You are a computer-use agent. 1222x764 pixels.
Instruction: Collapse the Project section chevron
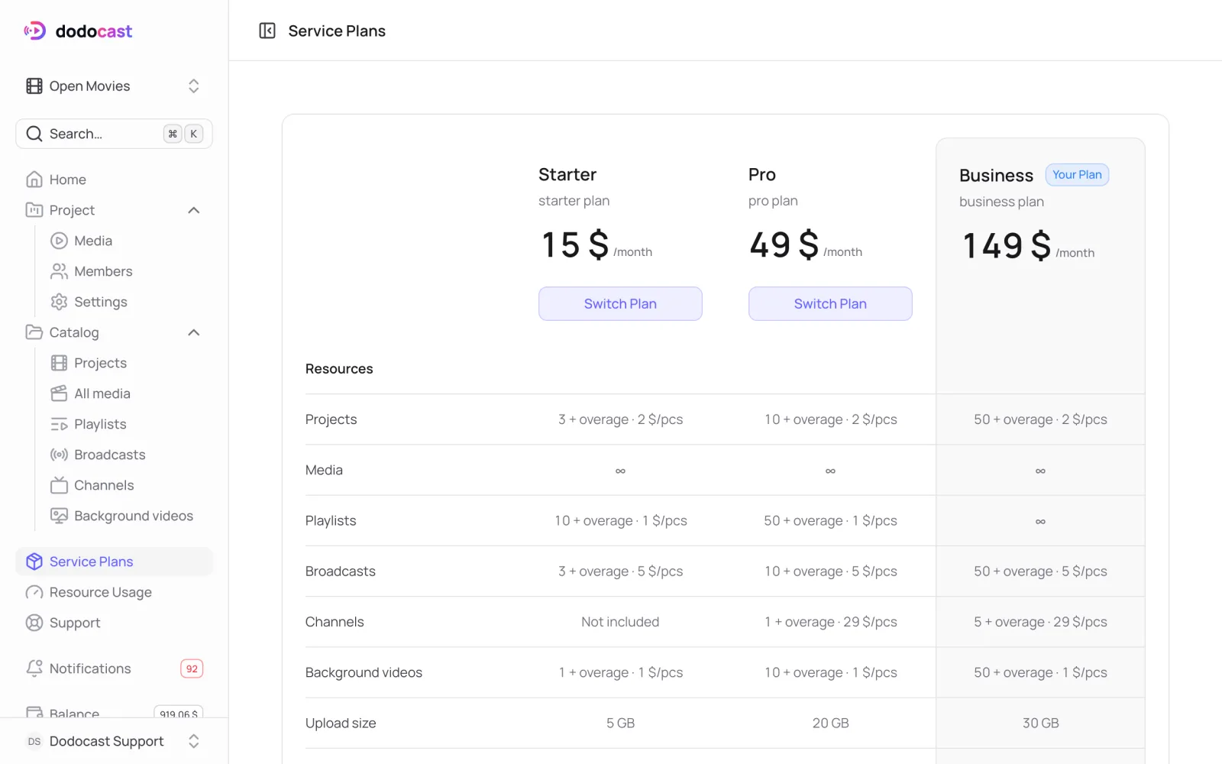coord(194,210)
